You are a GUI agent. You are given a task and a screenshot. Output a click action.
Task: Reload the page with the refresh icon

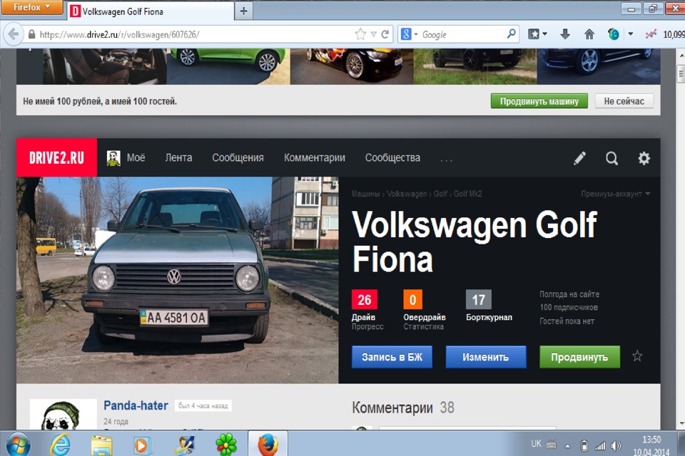(385, 34)
